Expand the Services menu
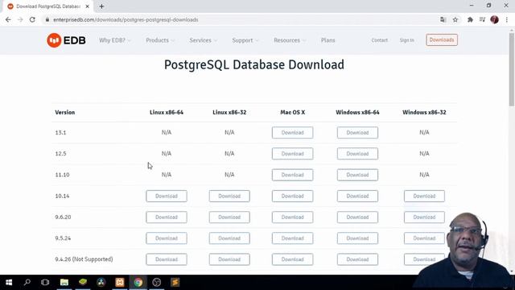Viewport: 515px width, 290px height. 203,40
